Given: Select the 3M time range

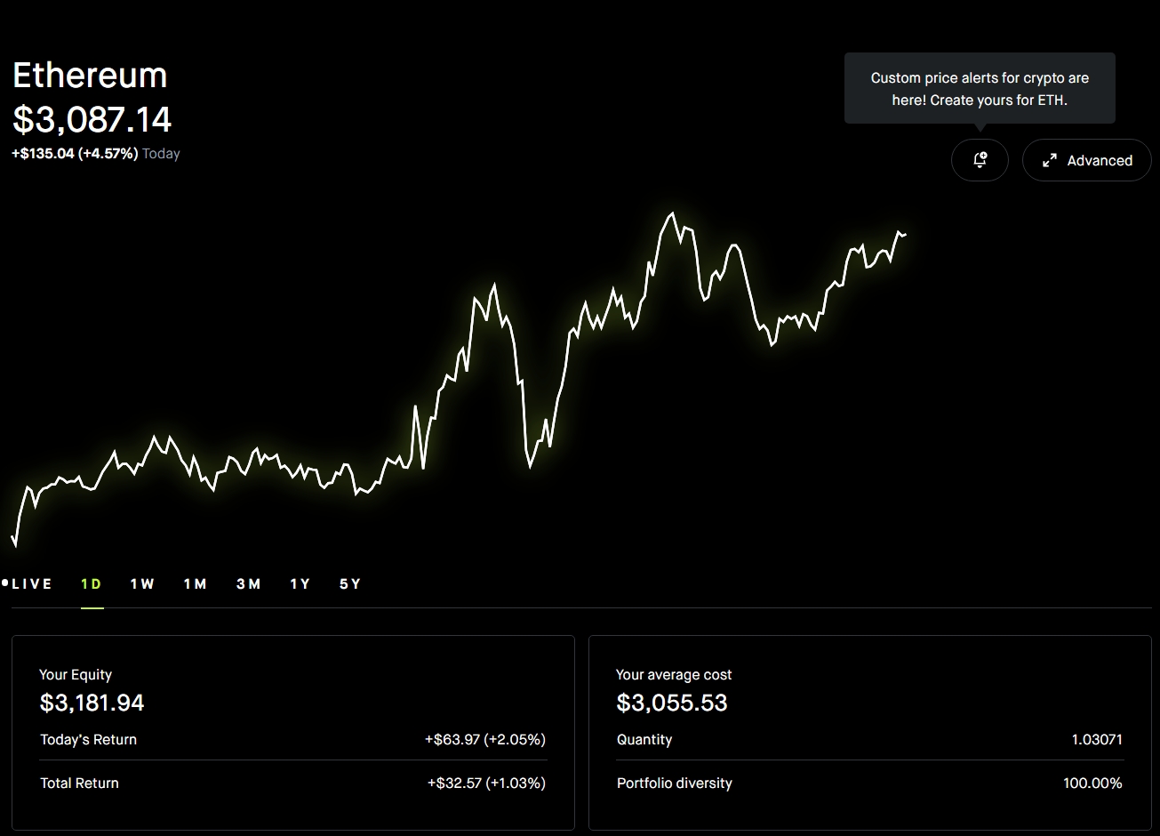Looking at the screenshot, I should tap(249, 583).
